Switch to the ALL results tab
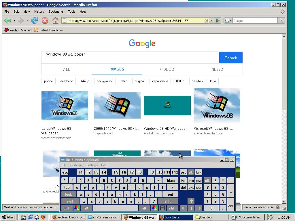Screen dimensions: 295x221 pos(67,69)
